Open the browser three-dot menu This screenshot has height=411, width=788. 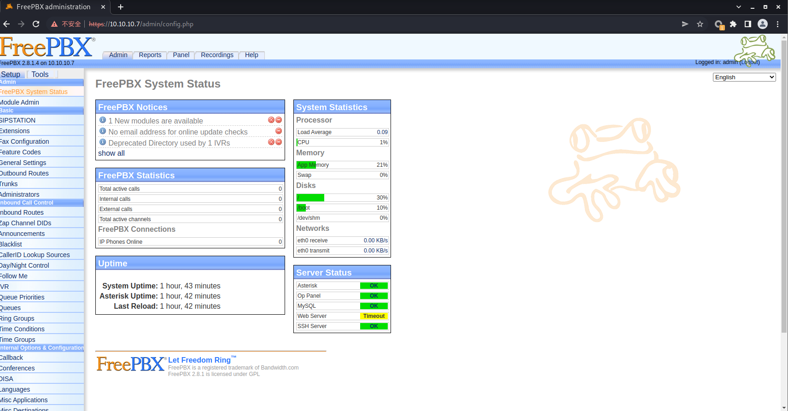778,24
